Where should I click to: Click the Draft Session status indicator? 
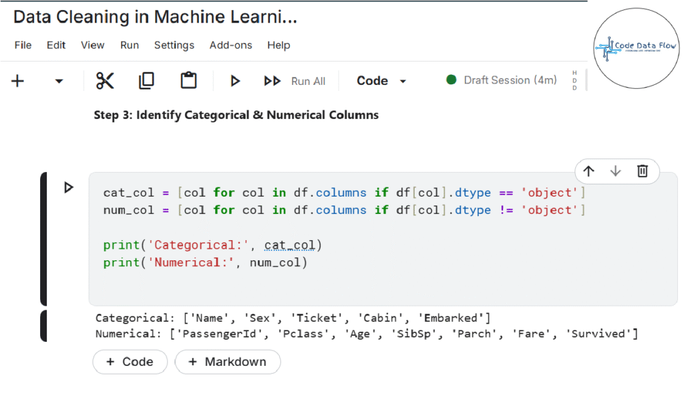click(502, 80)
